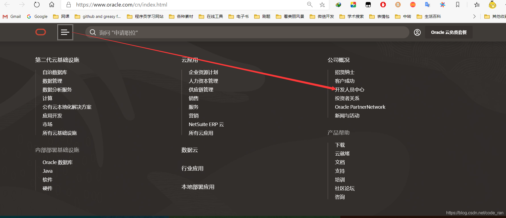Open the 硬件 link
This screenshot has width=506, height=218.
tap(47, 188)
